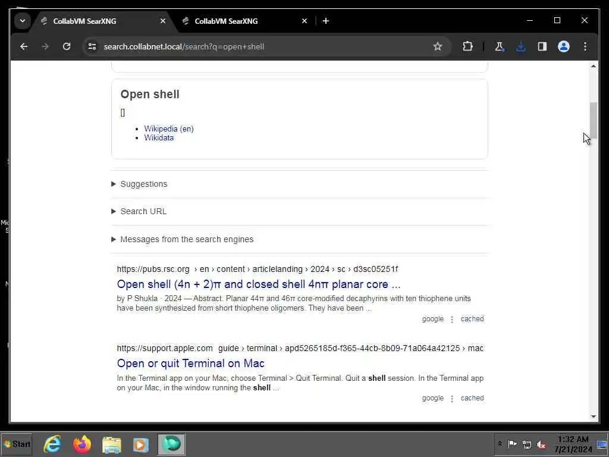Screen dimensions: 609x457
Task: Open clock showing 1:32 AM
Action: coord(573,444)
